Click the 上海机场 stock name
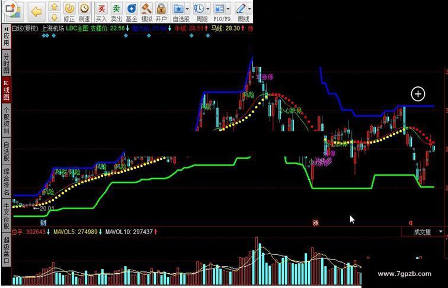448x288 pixels. click(x=53, y=28)
